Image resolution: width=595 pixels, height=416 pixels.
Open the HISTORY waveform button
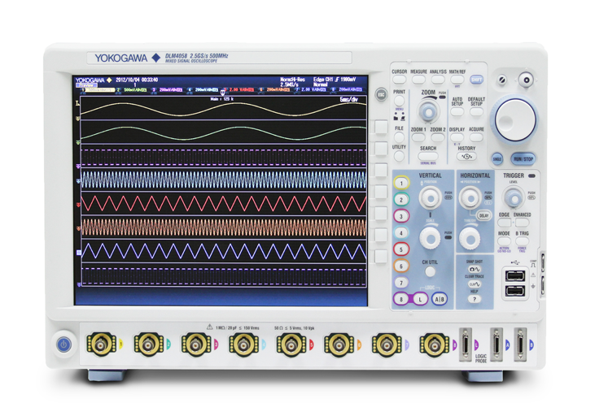(466, 157)
